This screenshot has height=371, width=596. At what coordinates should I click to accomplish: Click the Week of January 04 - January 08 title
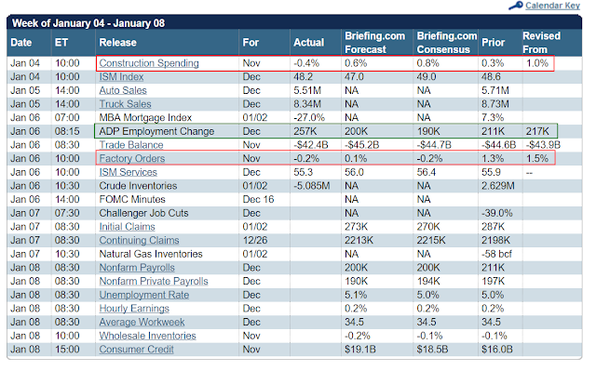88,23
